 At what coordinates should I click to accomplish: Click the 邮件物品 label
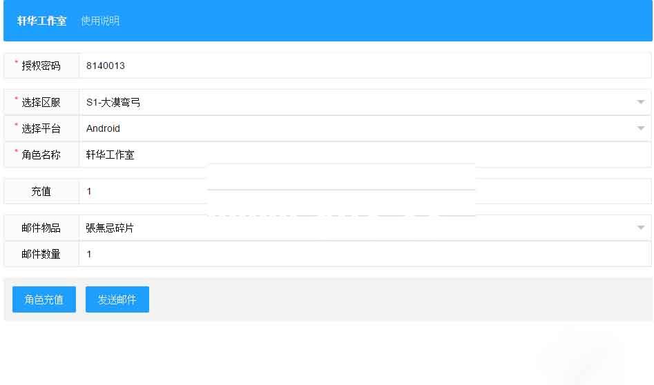tap(41, 228)
